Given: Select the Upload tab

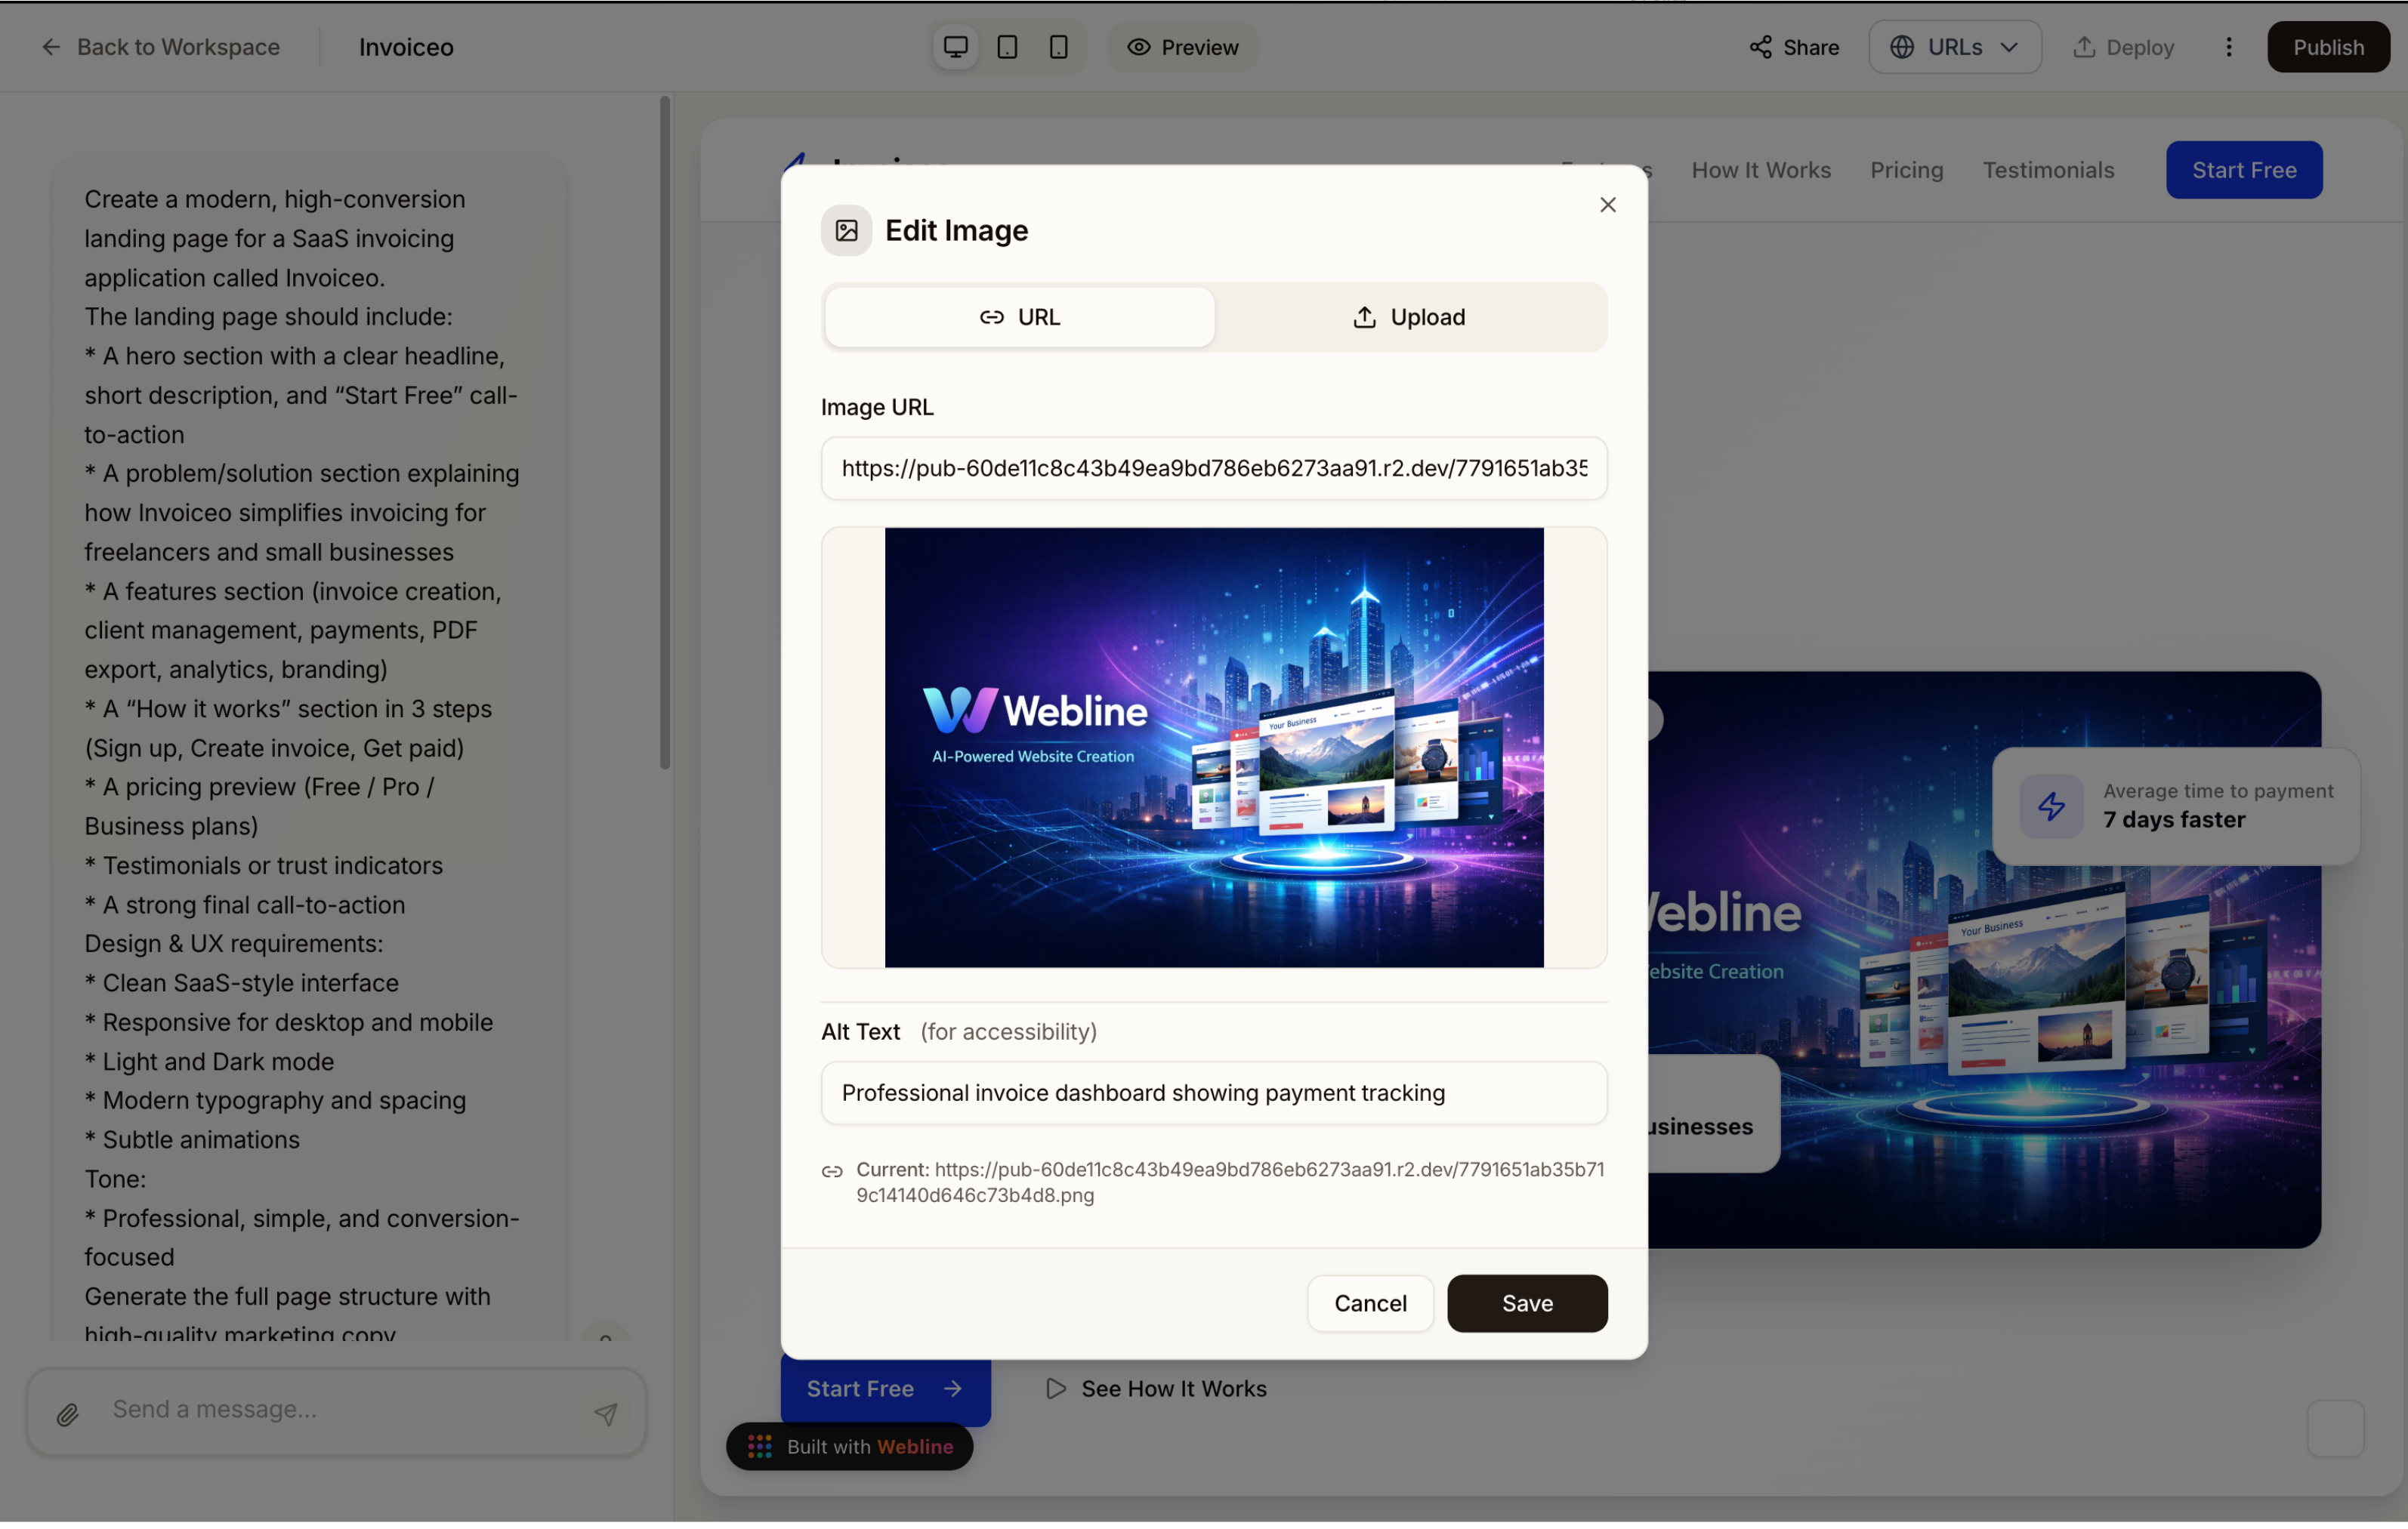Looking at the screenshot, I should (x=1408, y=317).
